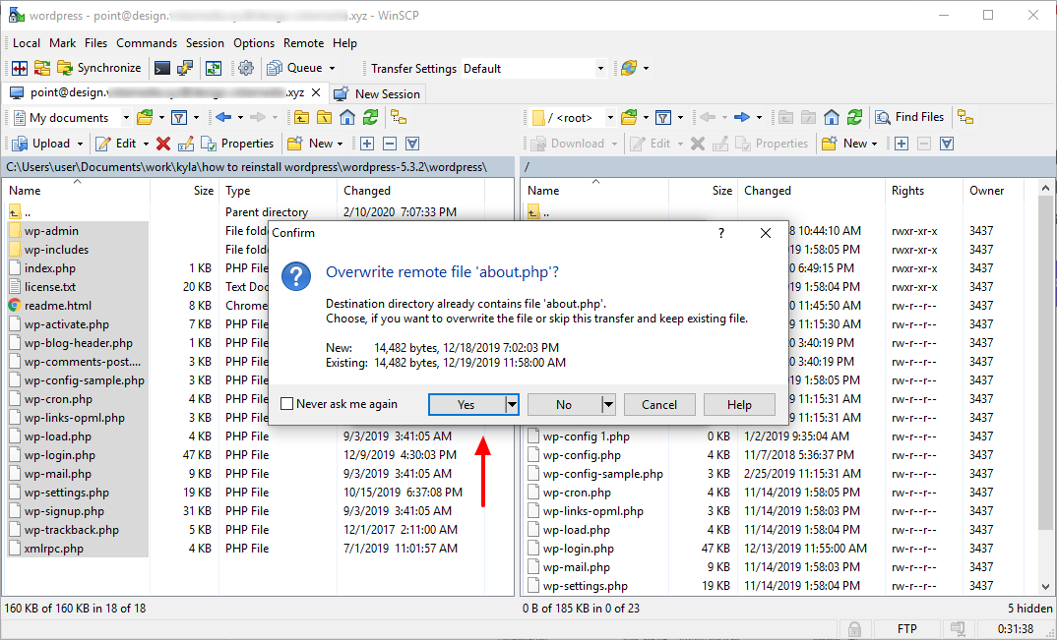The width and height of the screenshot is (1057, 640).
Task: Close the point@design session tab
Action: coord(316,92)
